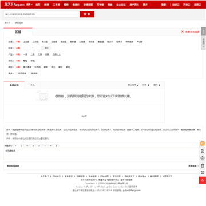
Task: Open the city selector dropdown beside logo
Action: click(x=29, y=5)
